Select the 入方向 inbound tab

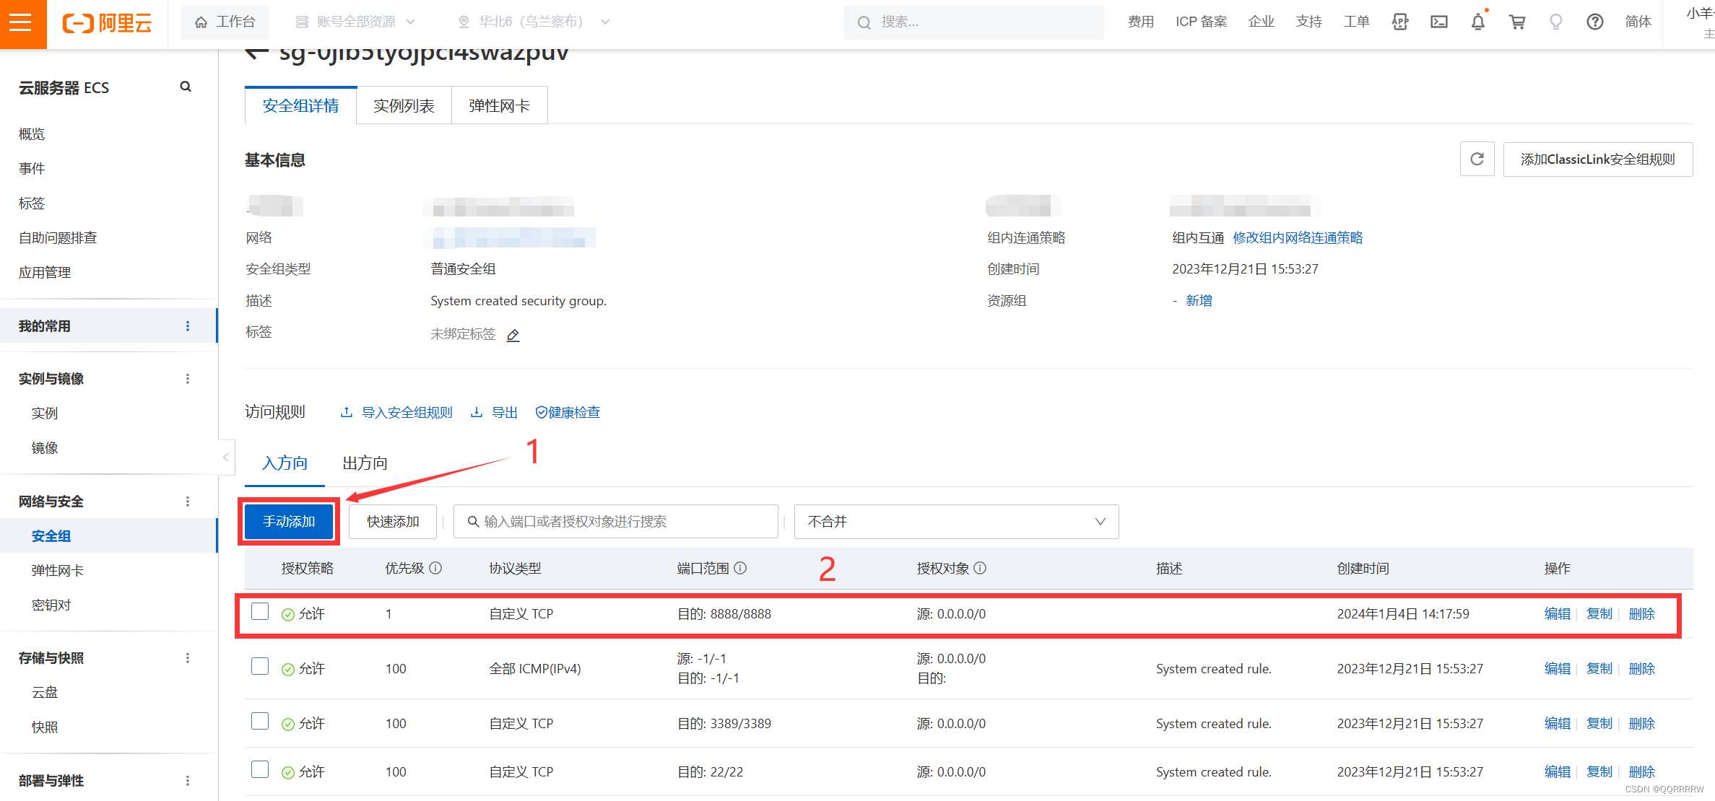[285, 463]
